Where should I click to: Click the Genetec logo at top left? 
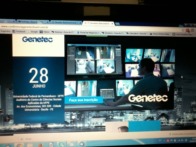pyautogui.click(x=38, y=40)
